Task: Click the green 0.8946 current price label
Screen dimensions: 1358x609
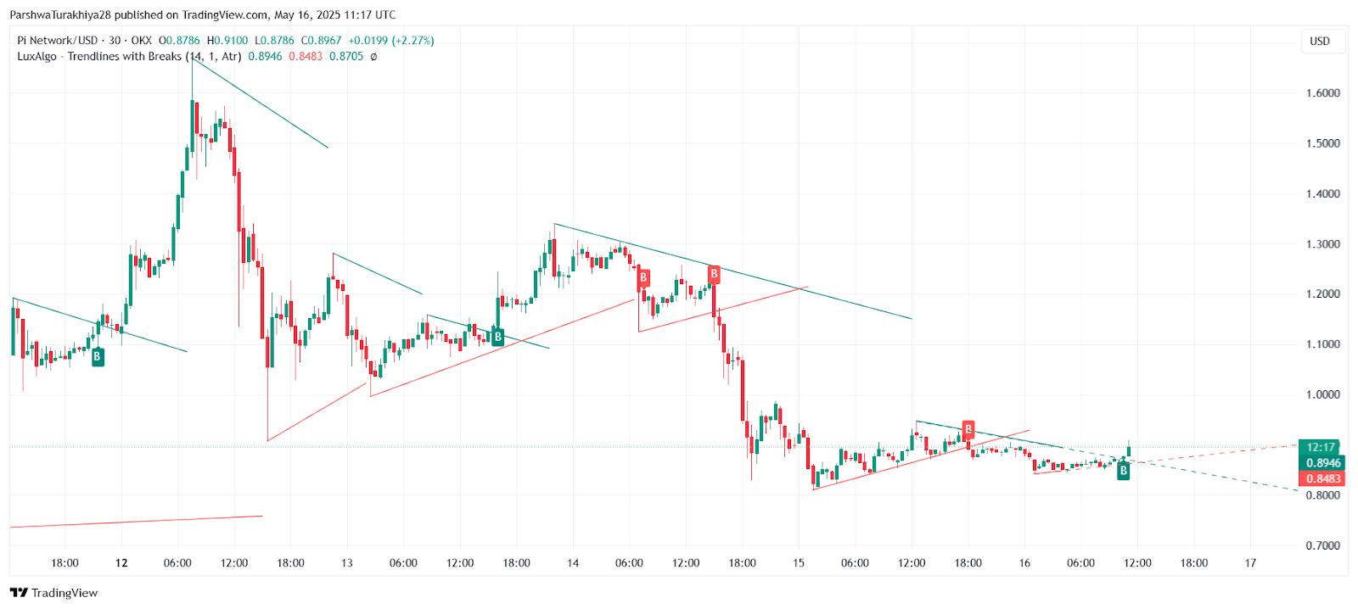Action: pyautogui.click(x=1322, y=463)
